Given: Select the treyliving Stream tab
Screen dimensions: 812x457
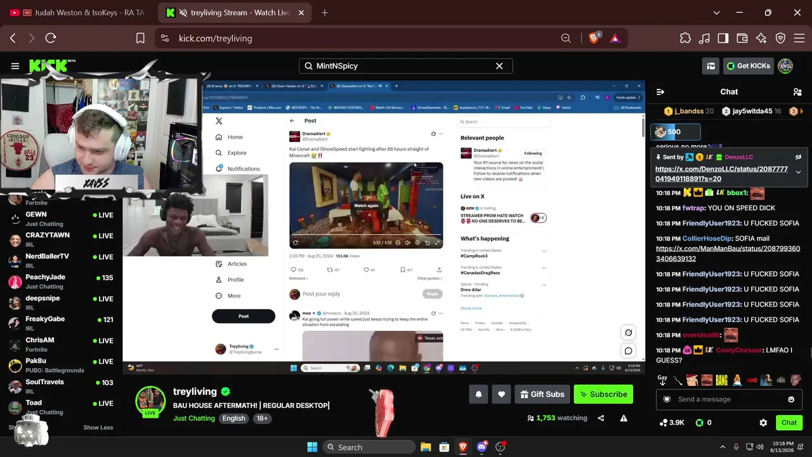Looking at the screenshot, I should 235,13.
